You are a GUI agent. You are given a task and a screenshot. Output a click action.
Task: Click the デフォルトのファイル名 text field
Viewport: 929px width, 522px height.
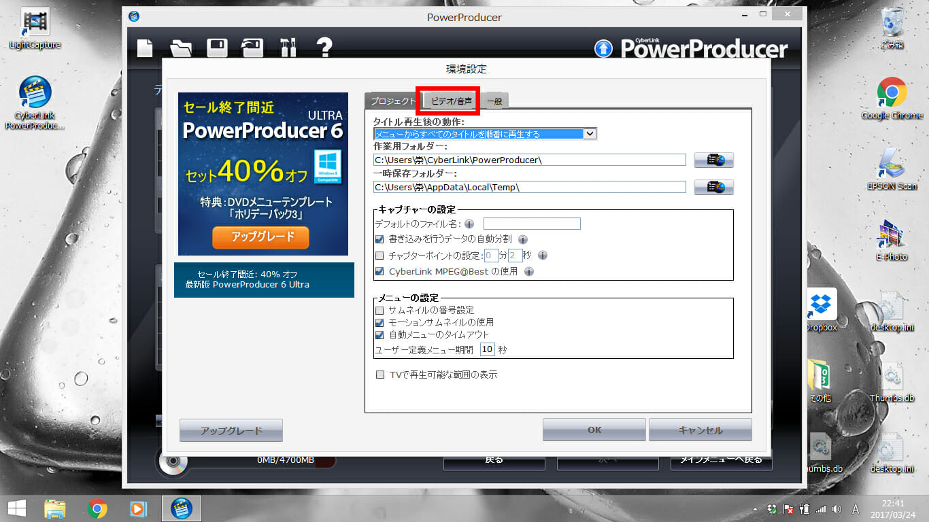coord(532,224)
